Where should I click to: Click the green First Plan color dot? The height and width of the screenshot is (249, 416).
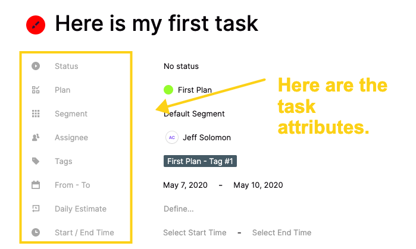168,90
